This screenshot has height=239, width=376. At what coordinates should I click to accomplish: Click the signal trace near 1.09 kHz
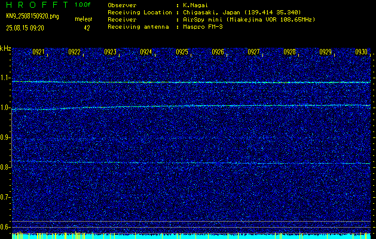(191, 82)
